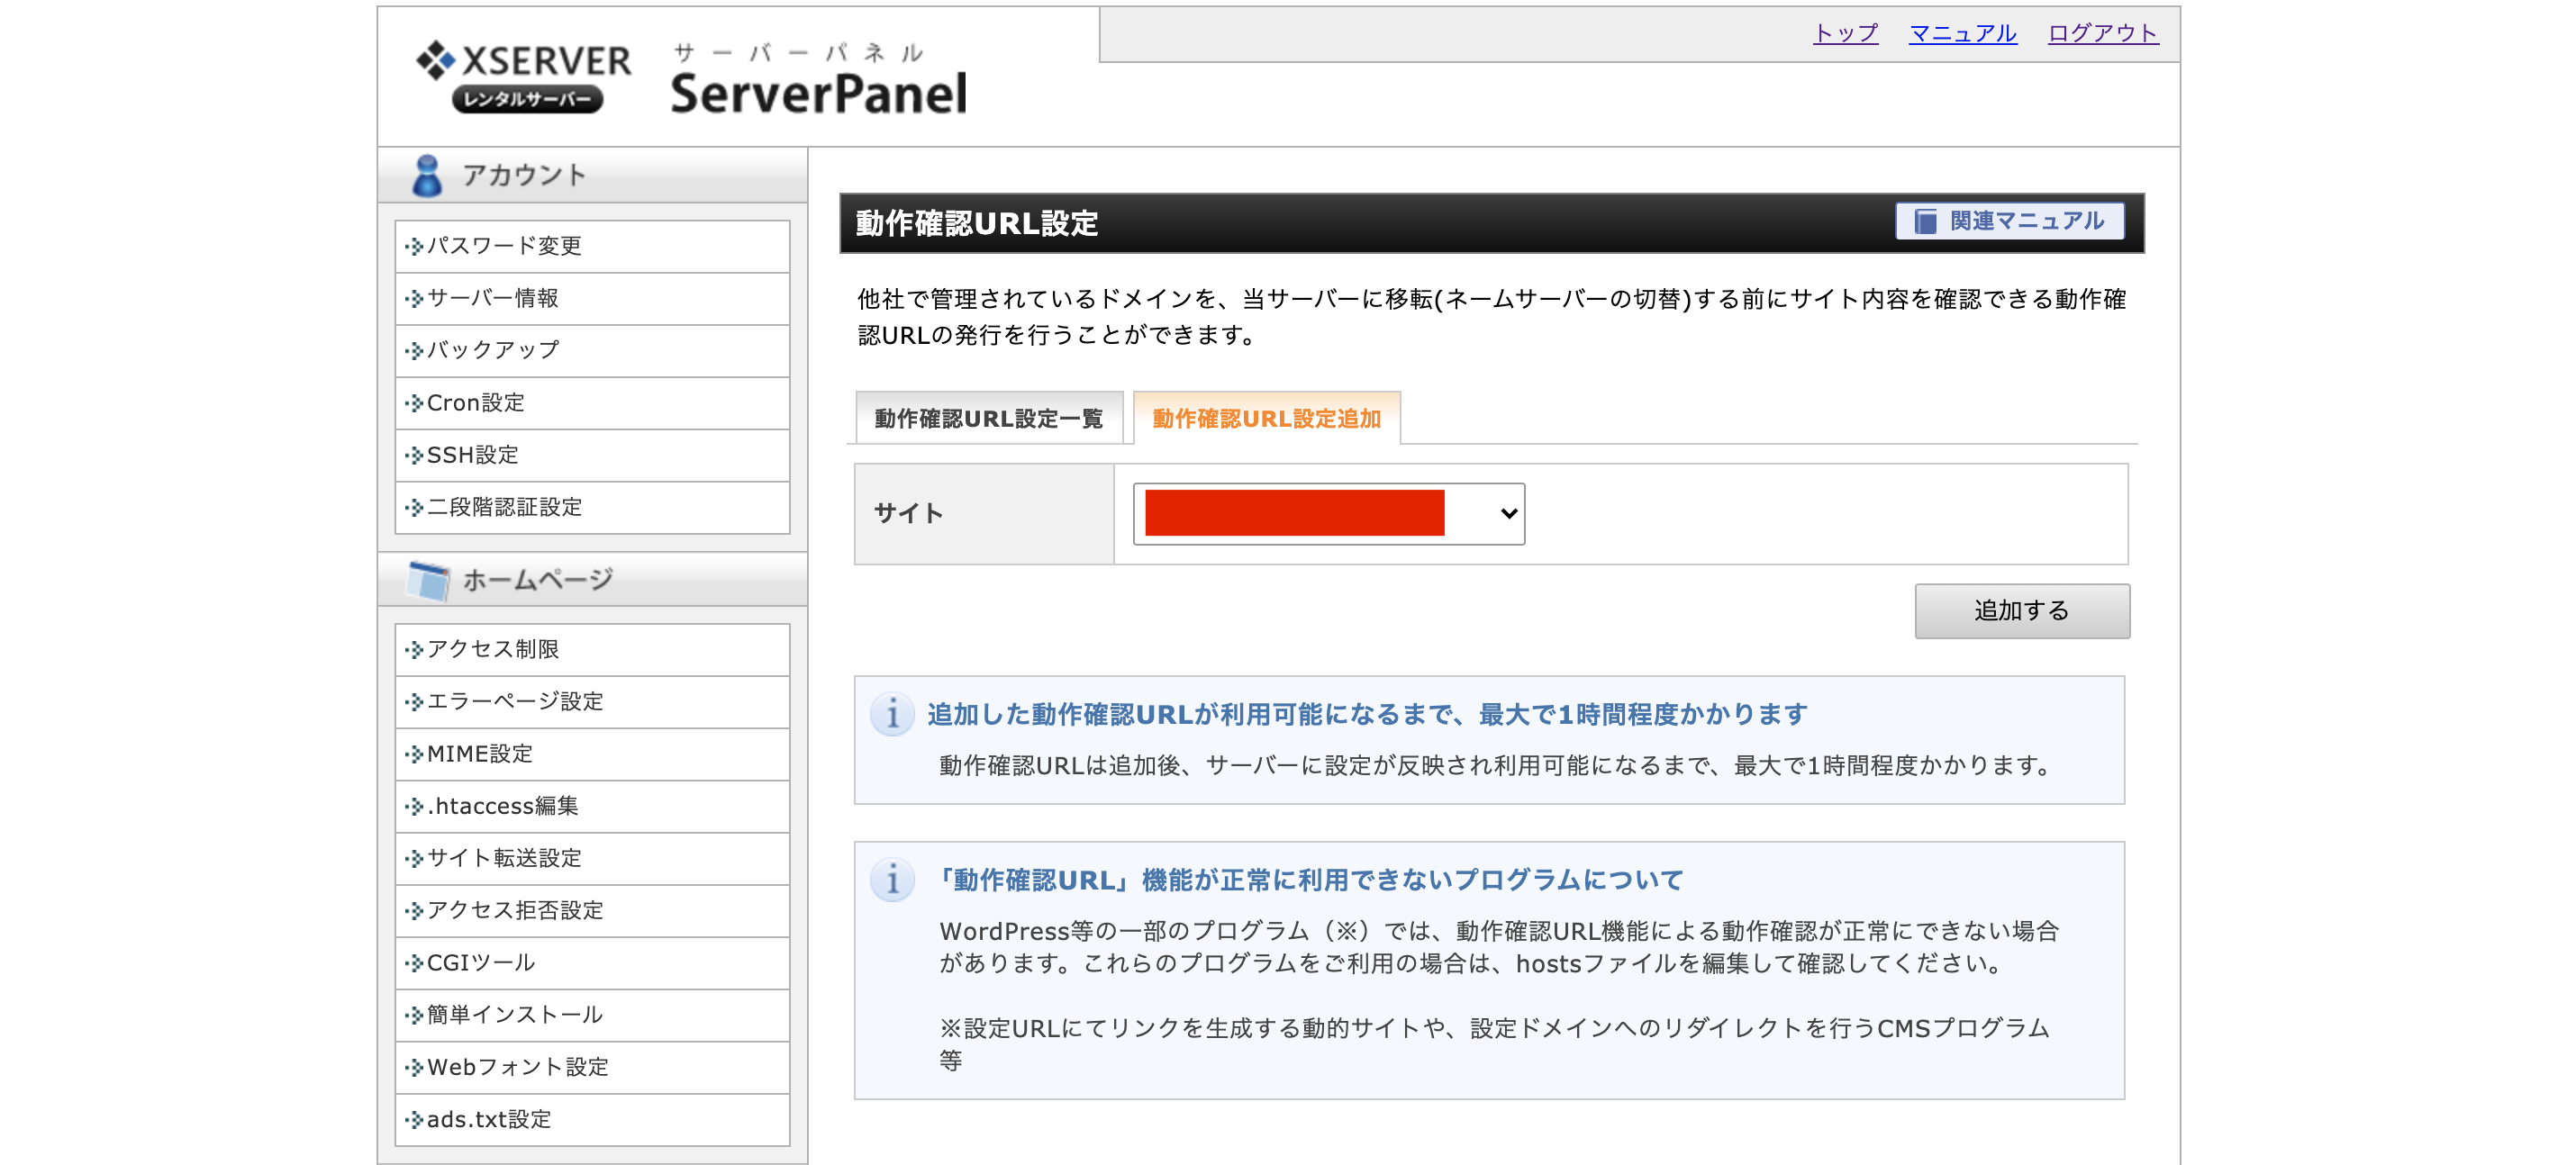This screenshot has width=2576, height=1165.
Task: Open the ログアウト link
Action: (x=2101, y=32)
